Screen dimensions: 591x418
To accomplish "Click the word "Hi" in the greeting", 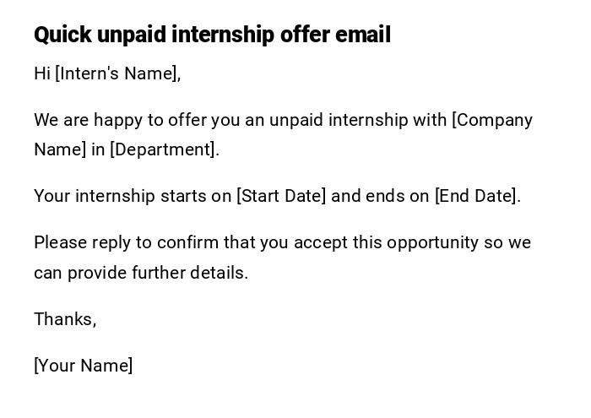I will tap(42, 73).
